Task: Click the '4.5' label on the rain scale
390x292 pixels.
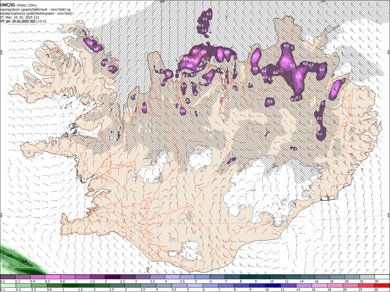Action: click(174, 290)
